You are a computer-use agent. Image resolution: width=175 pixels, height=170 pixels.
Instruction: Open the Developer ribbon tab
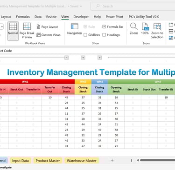coord(81,17)
